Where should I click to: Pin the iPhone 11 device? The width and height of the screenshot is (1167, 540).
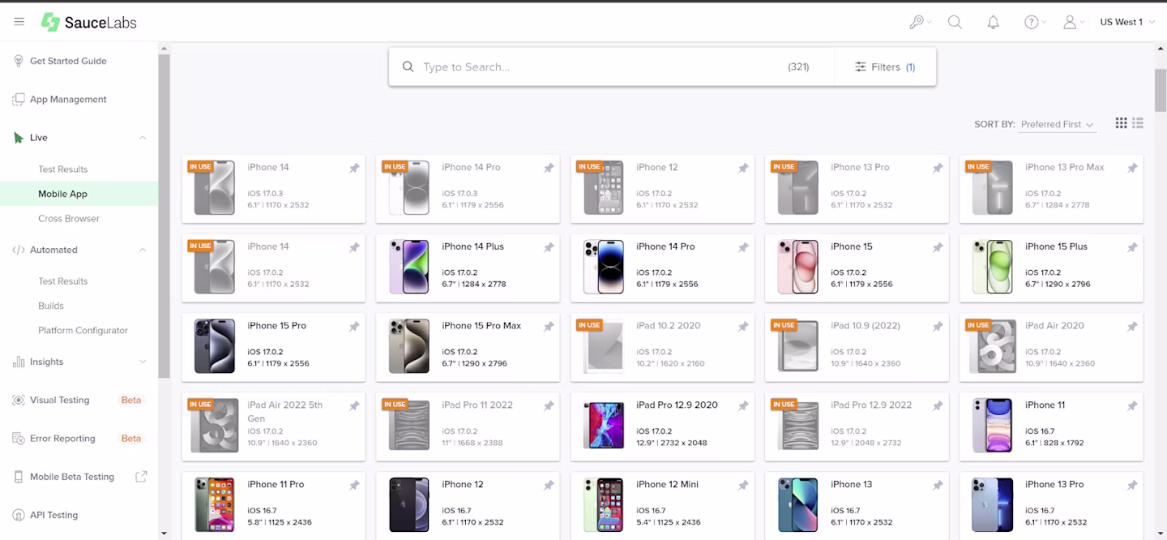pos(1132,406)
